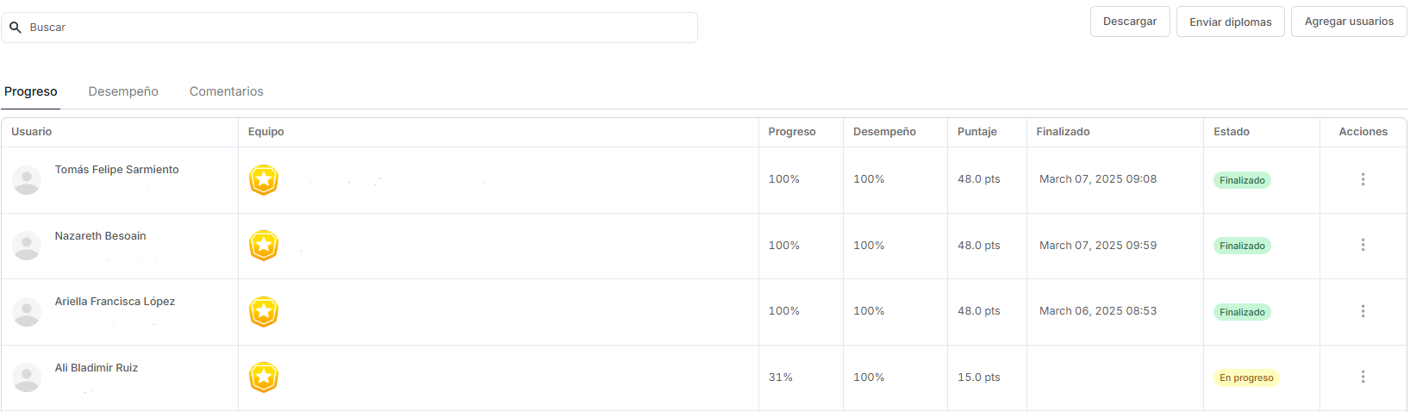Viewport: 1410px width, 412px height.
Task: Click the gold star badge in Tomás's row
Action: point(264,180)
